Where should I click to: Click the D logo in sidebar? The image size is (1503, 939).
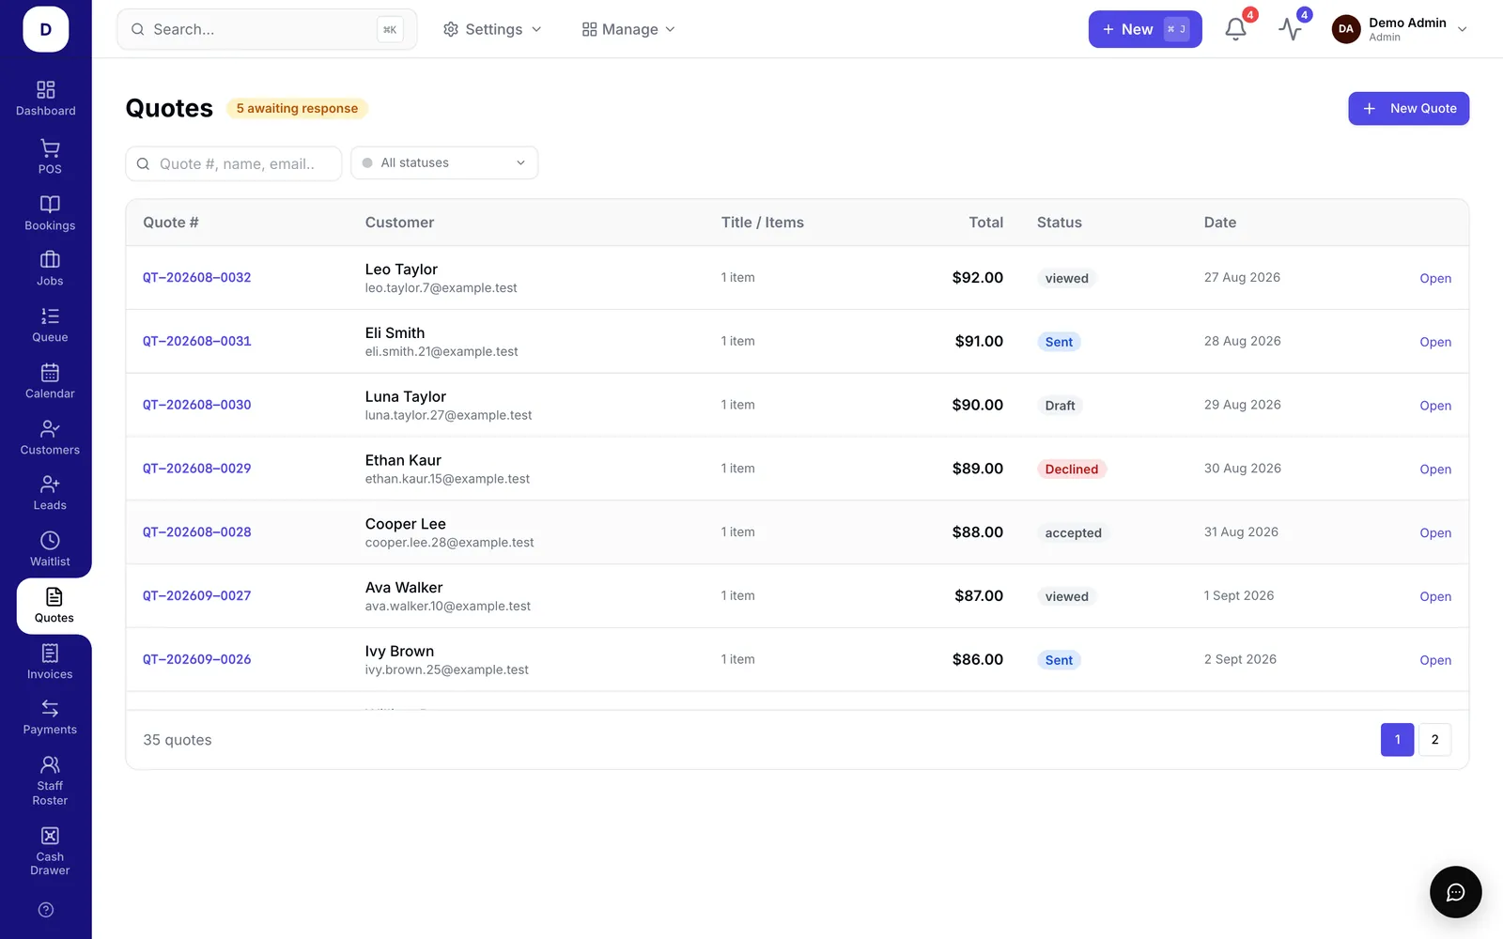(x=45, y=29)
